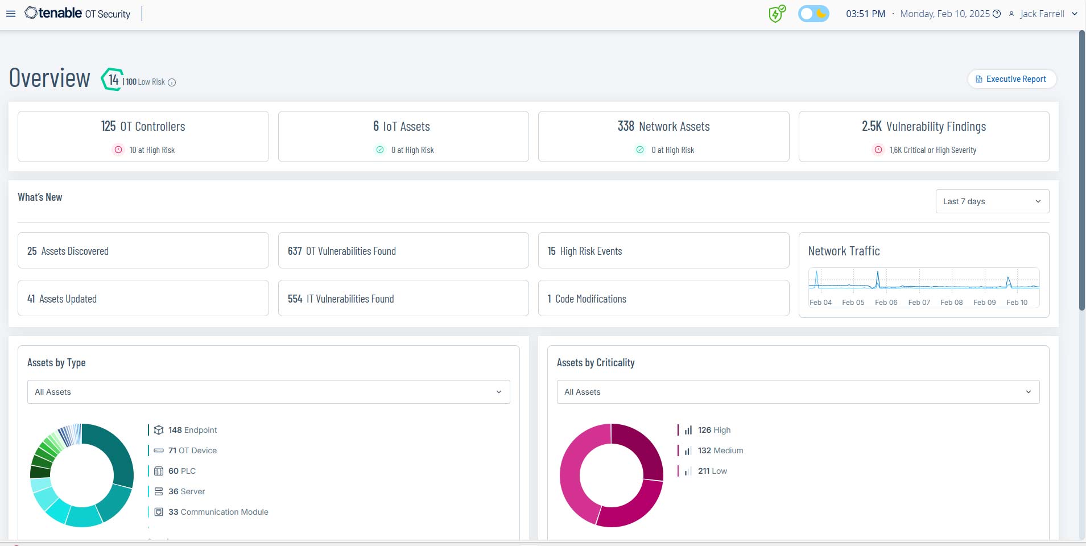Click the OT Device icon in the legend
Image resolution: width=1086 pixels, height=546 pixels.
point(159,450)
